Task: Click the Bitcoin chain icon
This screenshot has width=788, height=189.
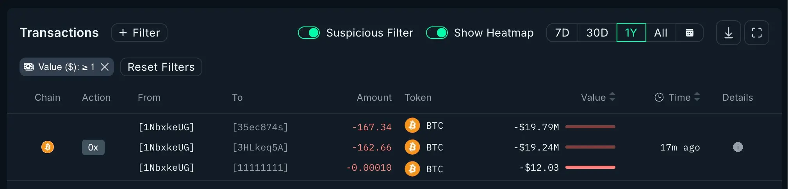Action: coord(48,147)
